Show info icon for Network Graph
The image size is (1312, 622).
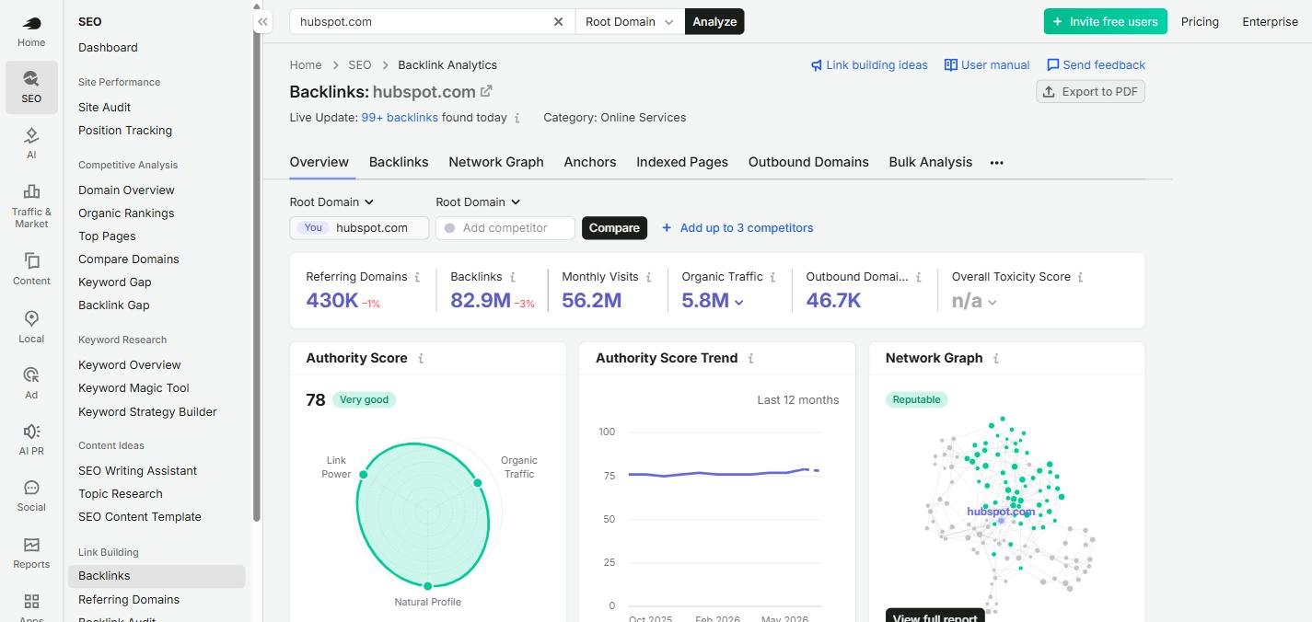pos(995,359)
